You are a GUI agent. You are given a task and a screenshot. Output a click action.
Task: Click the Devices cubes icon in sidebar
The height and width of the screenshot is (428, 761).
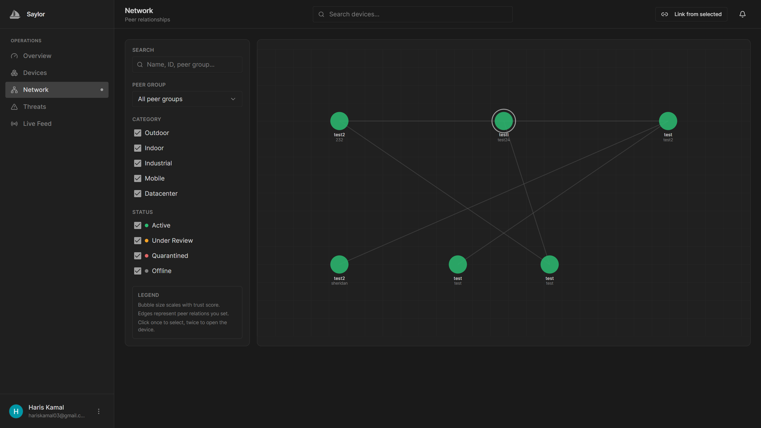[x=14, y=73]
